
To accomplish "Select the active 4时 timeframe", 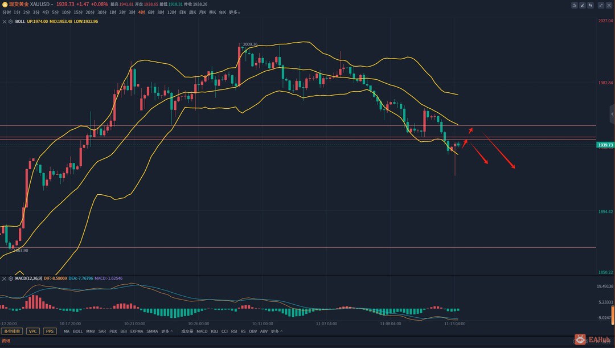I will point(142,13).
